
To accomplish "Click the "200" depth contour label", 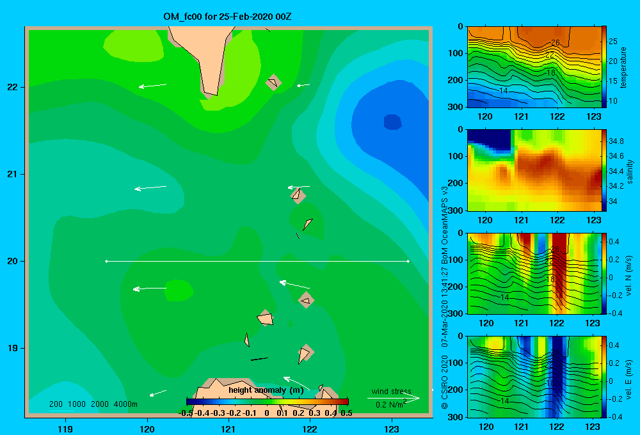I will 56,404.
